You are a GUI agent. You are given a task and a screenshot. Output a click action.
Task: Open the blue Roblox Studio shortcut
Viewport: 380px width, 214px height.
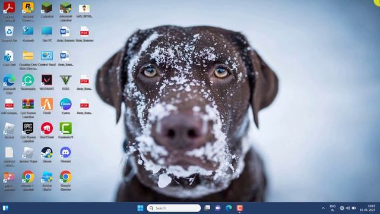(x=47, y=177)
